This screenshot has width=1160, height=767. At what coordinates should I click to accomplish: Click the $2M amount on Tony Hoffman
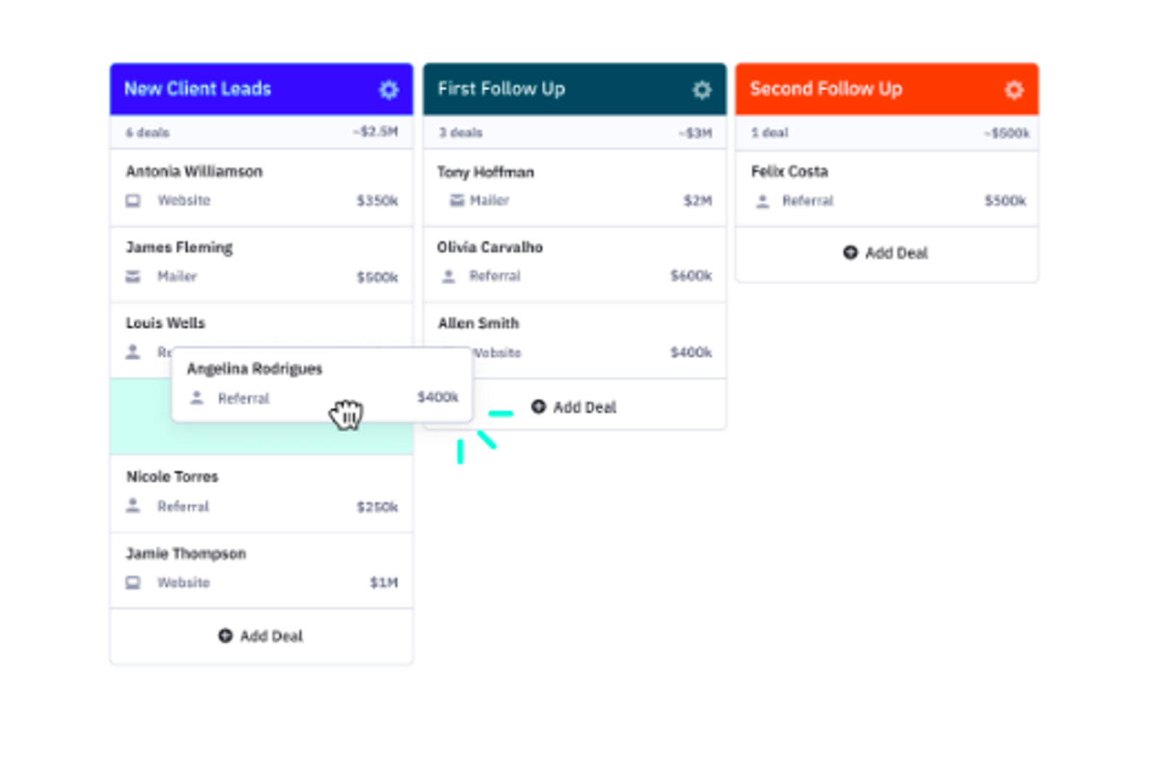697,201
